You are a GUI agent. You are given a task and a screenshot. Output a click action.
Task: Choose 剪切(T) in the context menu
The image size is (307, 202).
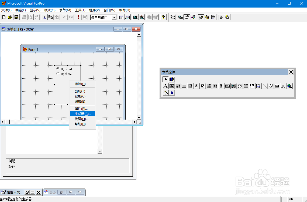tap(82, 91)
